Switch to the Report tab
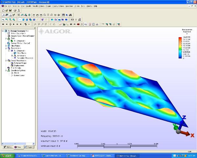 click(x=29, y=147)
